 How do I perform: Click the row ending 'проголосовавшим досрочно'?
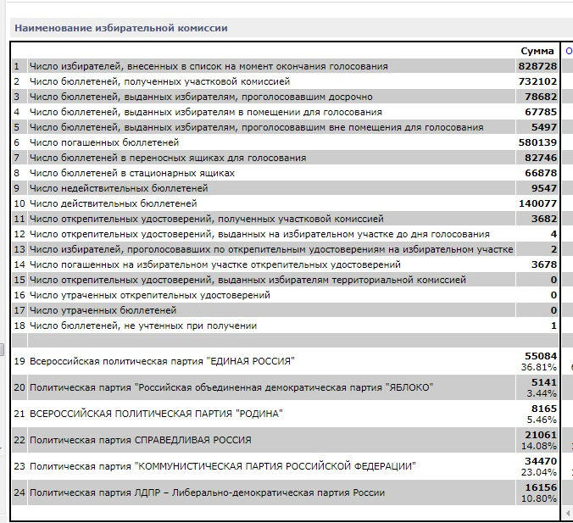click(x=201, y=97)
